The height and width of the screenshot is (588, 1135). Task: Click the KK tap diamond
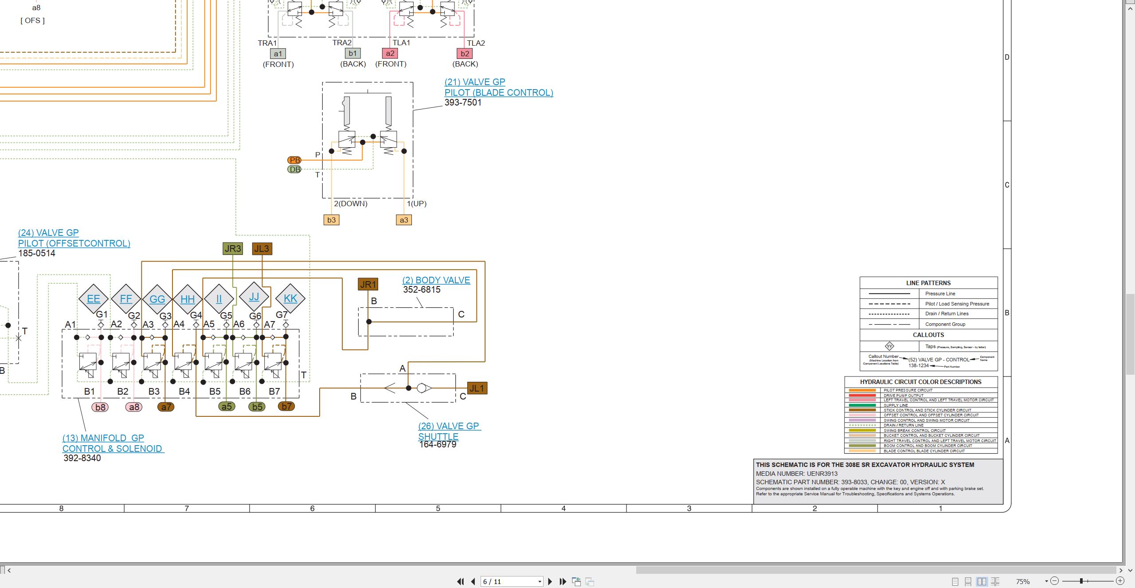pyautogui.click(x=290, y=298)
